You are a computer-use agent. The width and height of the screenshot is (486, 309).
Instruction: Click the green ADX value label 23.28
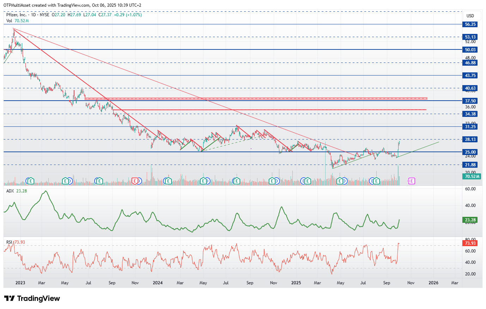470,220
